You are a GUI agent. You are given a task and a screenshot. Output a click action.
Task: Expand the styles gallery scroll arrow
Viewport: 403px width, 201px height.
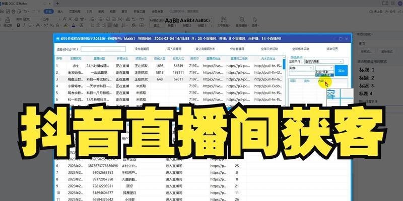[212, 26]
